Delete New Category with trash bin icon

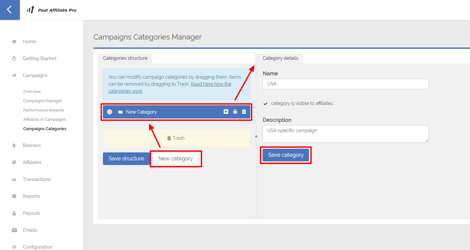(x=244, y=112)
